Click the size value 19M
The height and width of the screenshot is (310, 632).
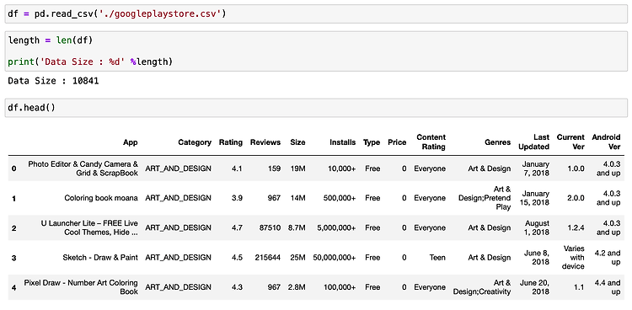pyautogui.click(x=297, y=168)
